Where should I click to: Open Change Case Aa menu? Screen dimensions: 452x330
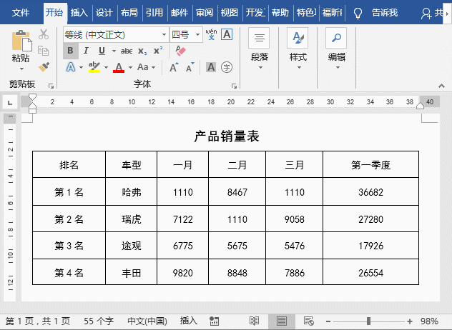coord(143,67)
